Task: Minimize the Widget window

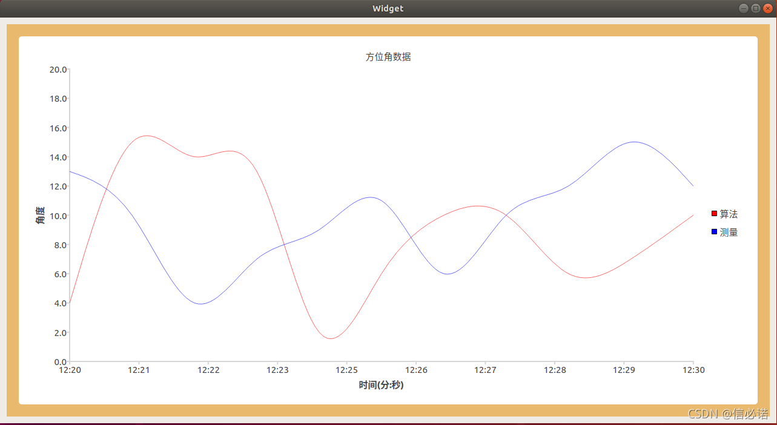Action: pos(744,8)
